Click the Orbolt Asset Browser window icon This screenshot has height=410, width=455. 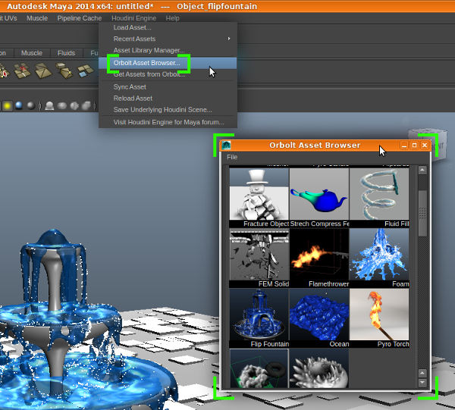coord(226,146)
